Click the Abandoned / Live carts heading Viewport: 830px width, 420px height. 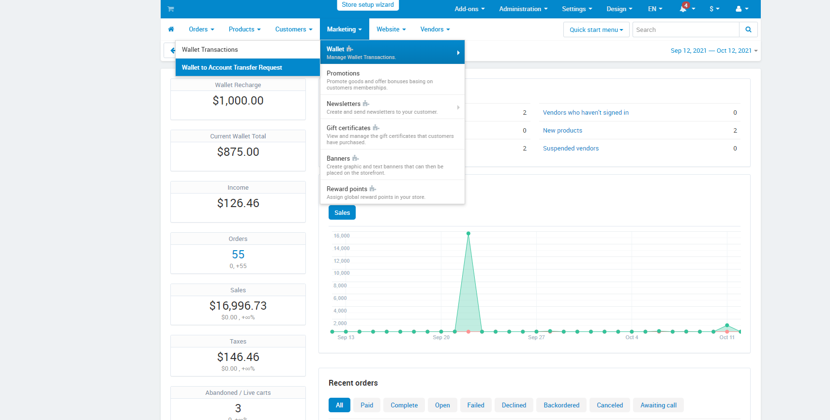click(238, 392)
